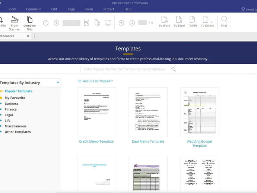This screenshot has height=193, width=257.
Task: Click the page number field
Action: point(142,23)
